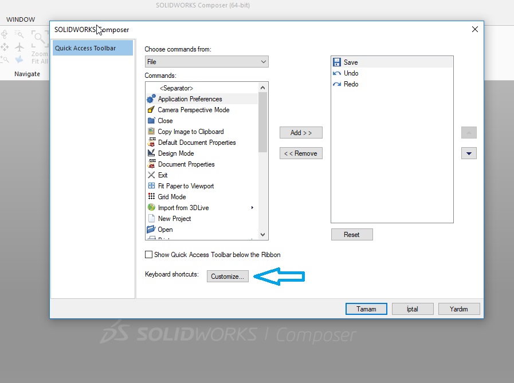Click the Reset button
Screen dimensions: 514x383
pos(352,235)
